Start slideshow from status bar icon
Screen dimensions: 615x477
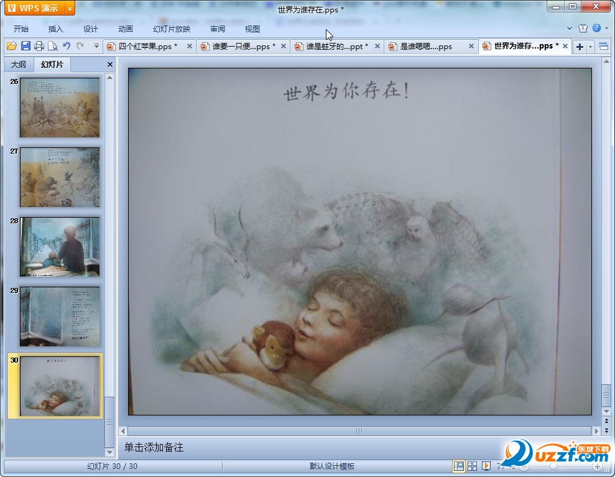click(486, 466)
